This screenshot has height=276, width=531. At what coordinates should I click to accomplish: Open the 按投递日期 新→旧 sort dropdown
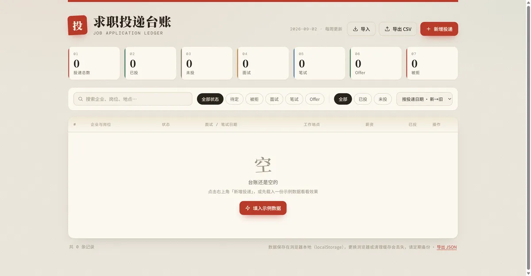(424, 99)
